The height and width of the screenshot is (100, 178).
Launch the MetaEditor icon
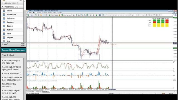point(59,15)
